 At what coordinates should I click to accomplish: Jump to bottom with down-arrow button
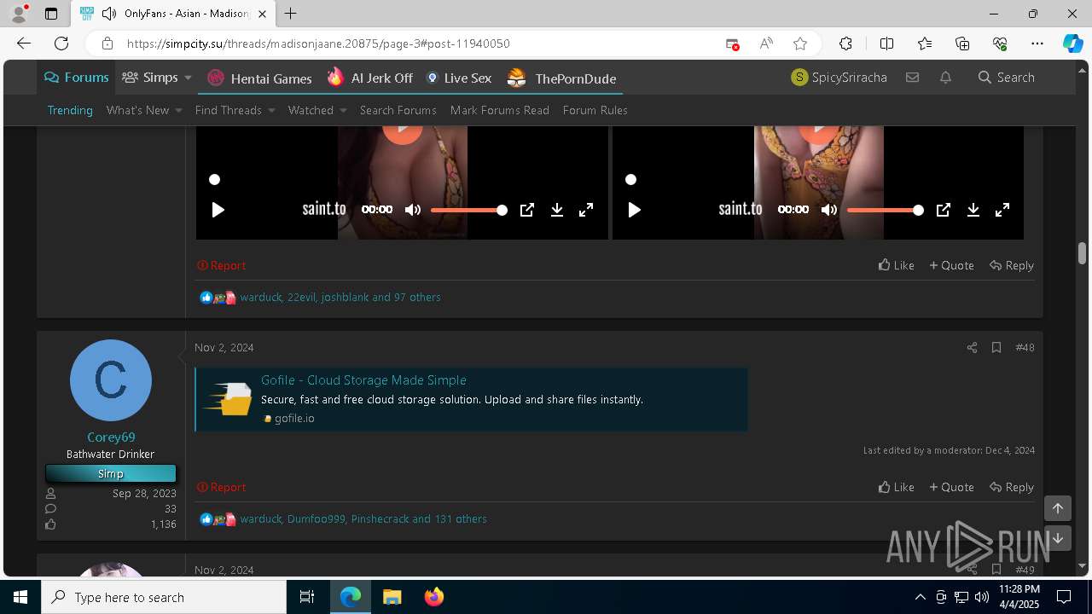(x=1057, y=538)
